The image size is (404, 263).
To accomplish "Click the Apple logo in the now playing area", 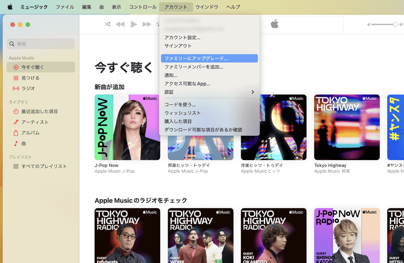I will (275, 24).
